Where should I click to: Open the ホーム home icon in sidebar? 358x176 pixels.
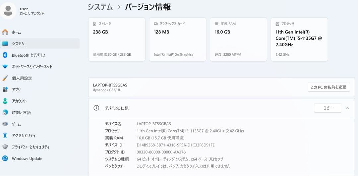point(5,32)
